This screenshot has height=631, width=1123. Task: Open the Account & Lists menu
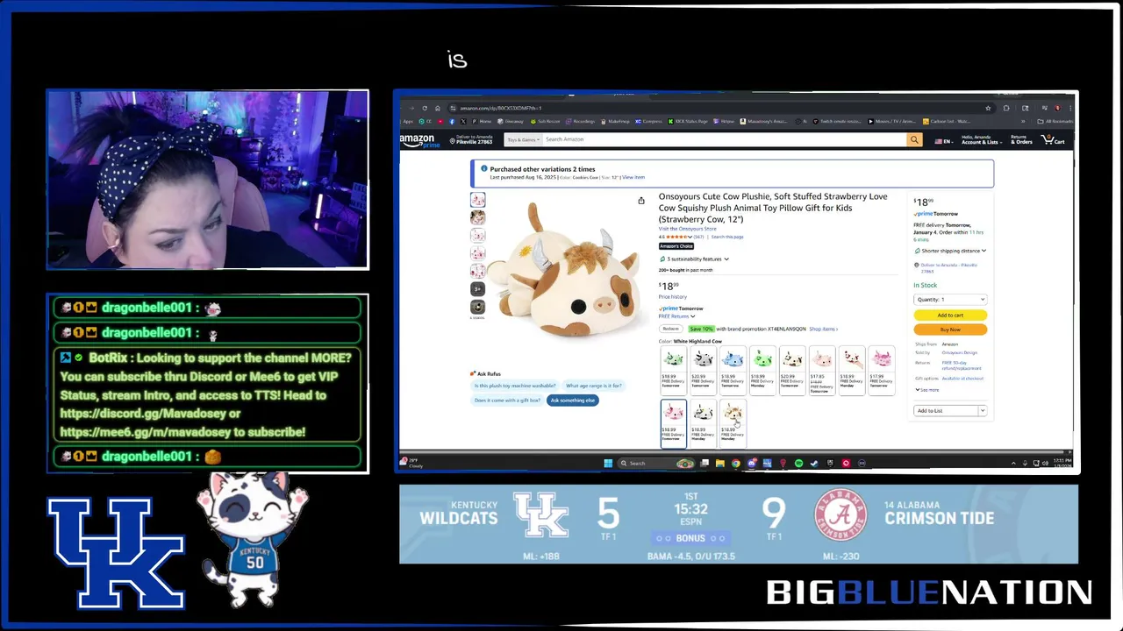(982, 139)
